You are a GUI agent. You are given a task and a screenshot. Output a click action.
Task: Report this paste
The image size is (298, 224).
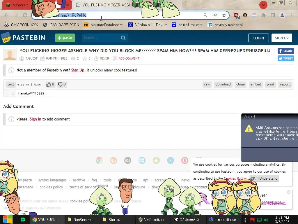click(285, 84)
